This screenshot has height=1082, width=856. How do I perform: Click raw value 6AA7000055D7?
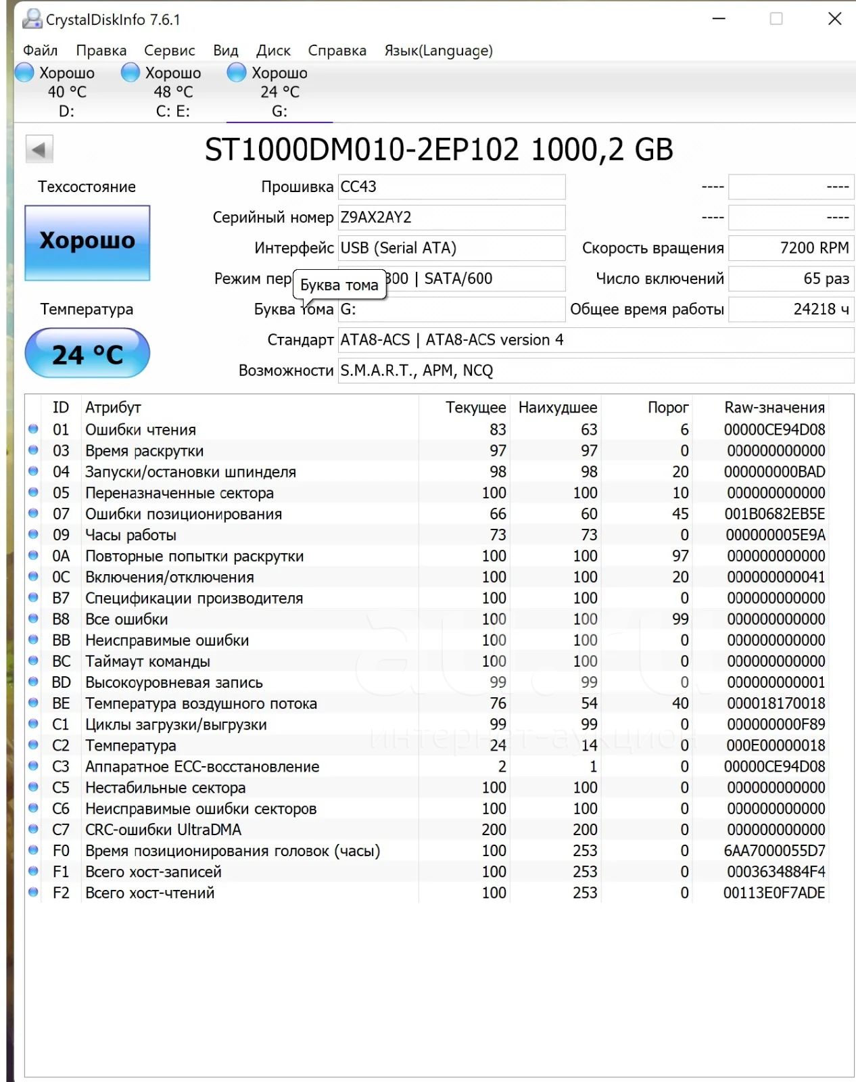coord(774,851)
